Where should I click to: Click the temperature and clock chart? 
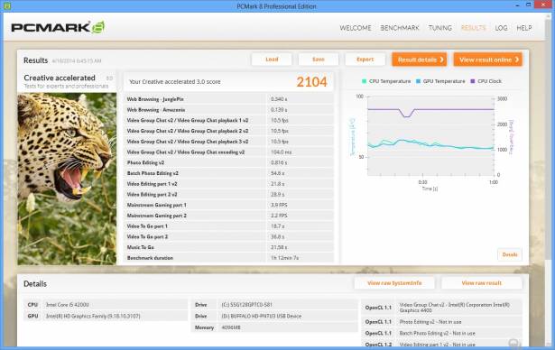click(430, 136)
